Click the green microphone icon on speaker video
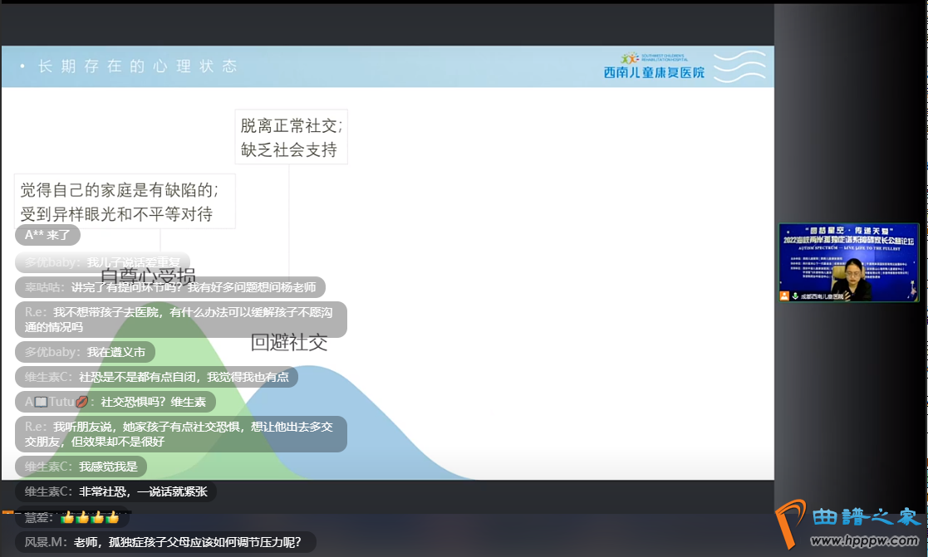928x557 pixels. [795, 296]
